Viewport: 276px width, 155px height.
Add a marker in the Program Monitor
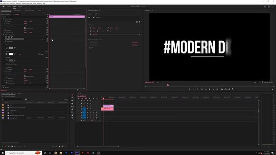pyautogui.click(x=190, y=89)
